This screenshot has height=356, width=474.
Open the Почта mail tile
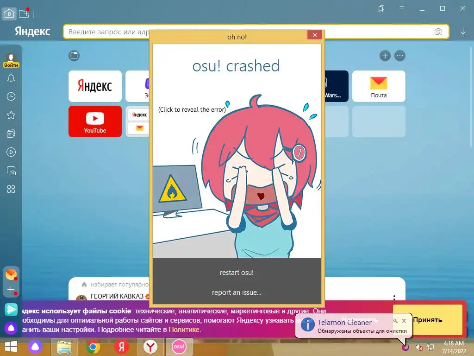379,86
